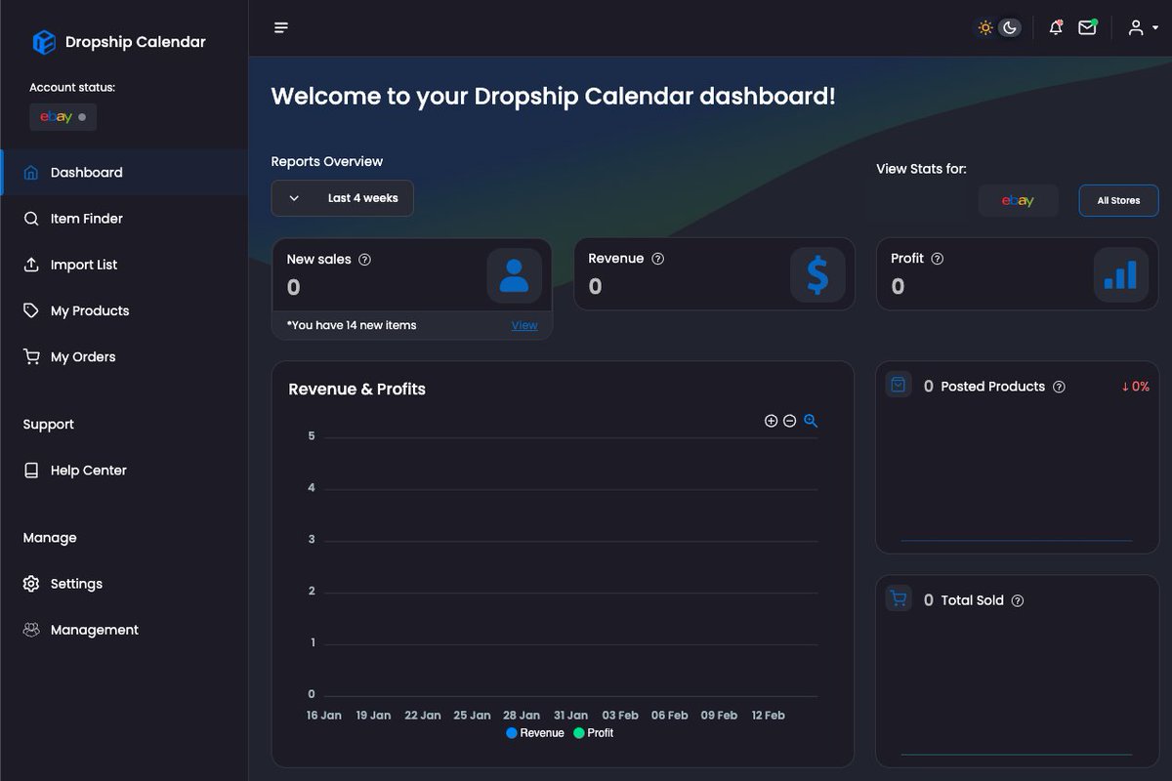Activate chart selection zoom magnifier
The height and width of the screenshot is (781, 1172).
(x=811, y=421)
